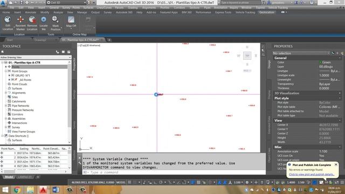Open the AutoCAD taskbar icon
Viewport: 345px width, 194px height.
coord(43,190)
